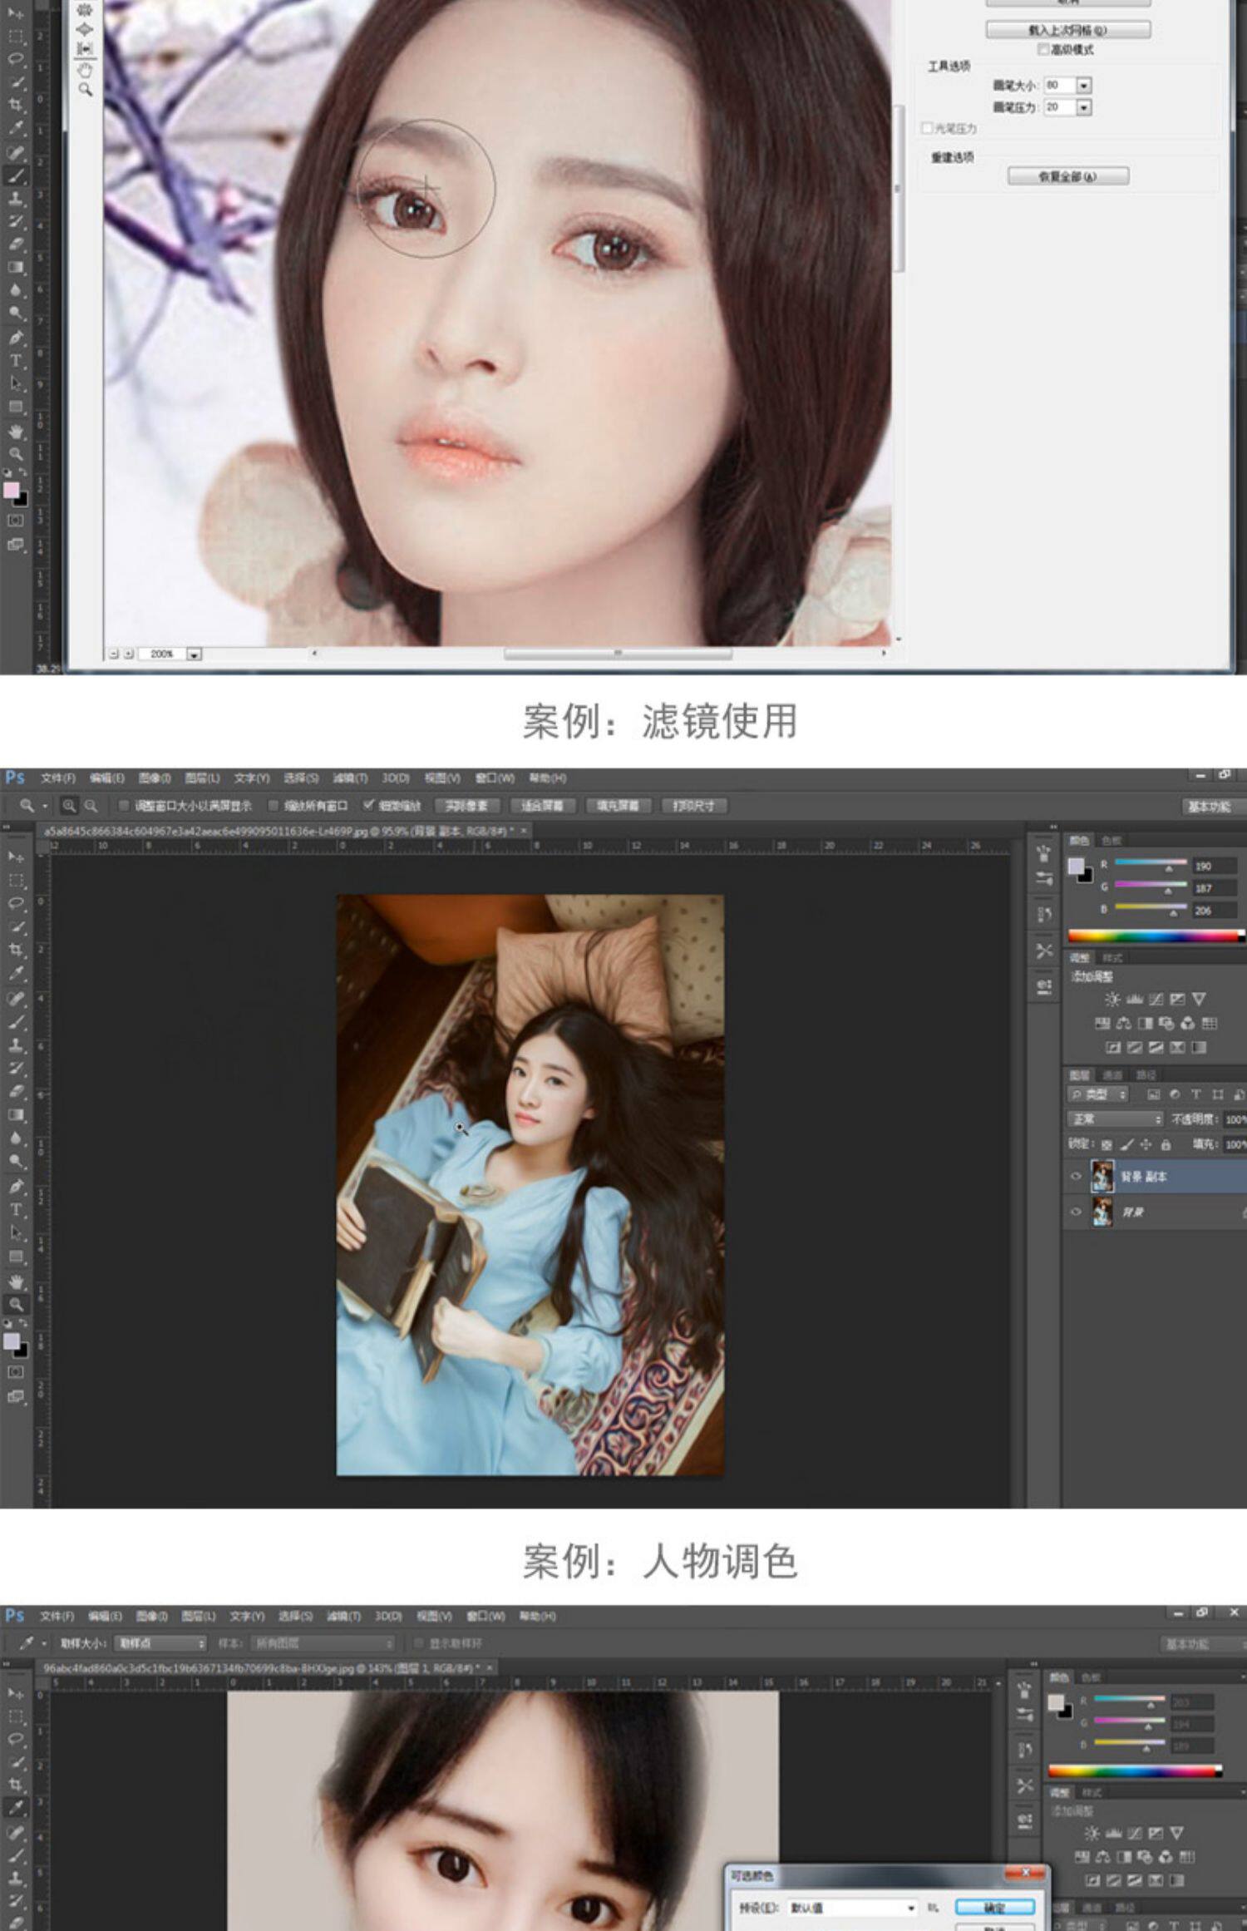
Task: Open the 基本功能 workspace dropdown in a5a8645c window
Action: [1214, 806]
